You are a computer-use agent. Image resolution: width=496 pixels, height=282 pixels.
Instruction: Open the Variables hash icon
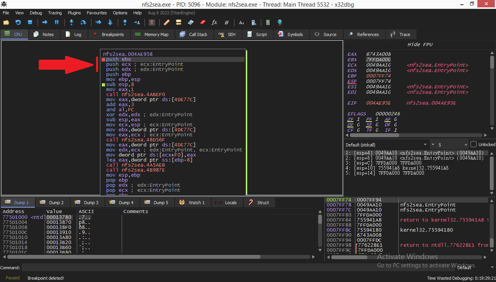227,22
